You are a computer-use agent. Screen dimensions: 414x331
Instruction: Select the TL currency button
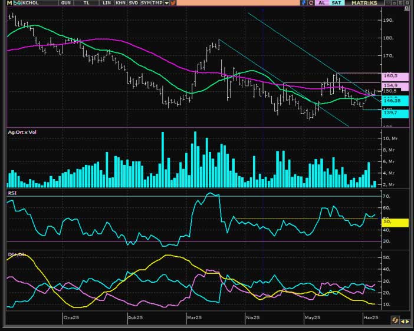86,3
